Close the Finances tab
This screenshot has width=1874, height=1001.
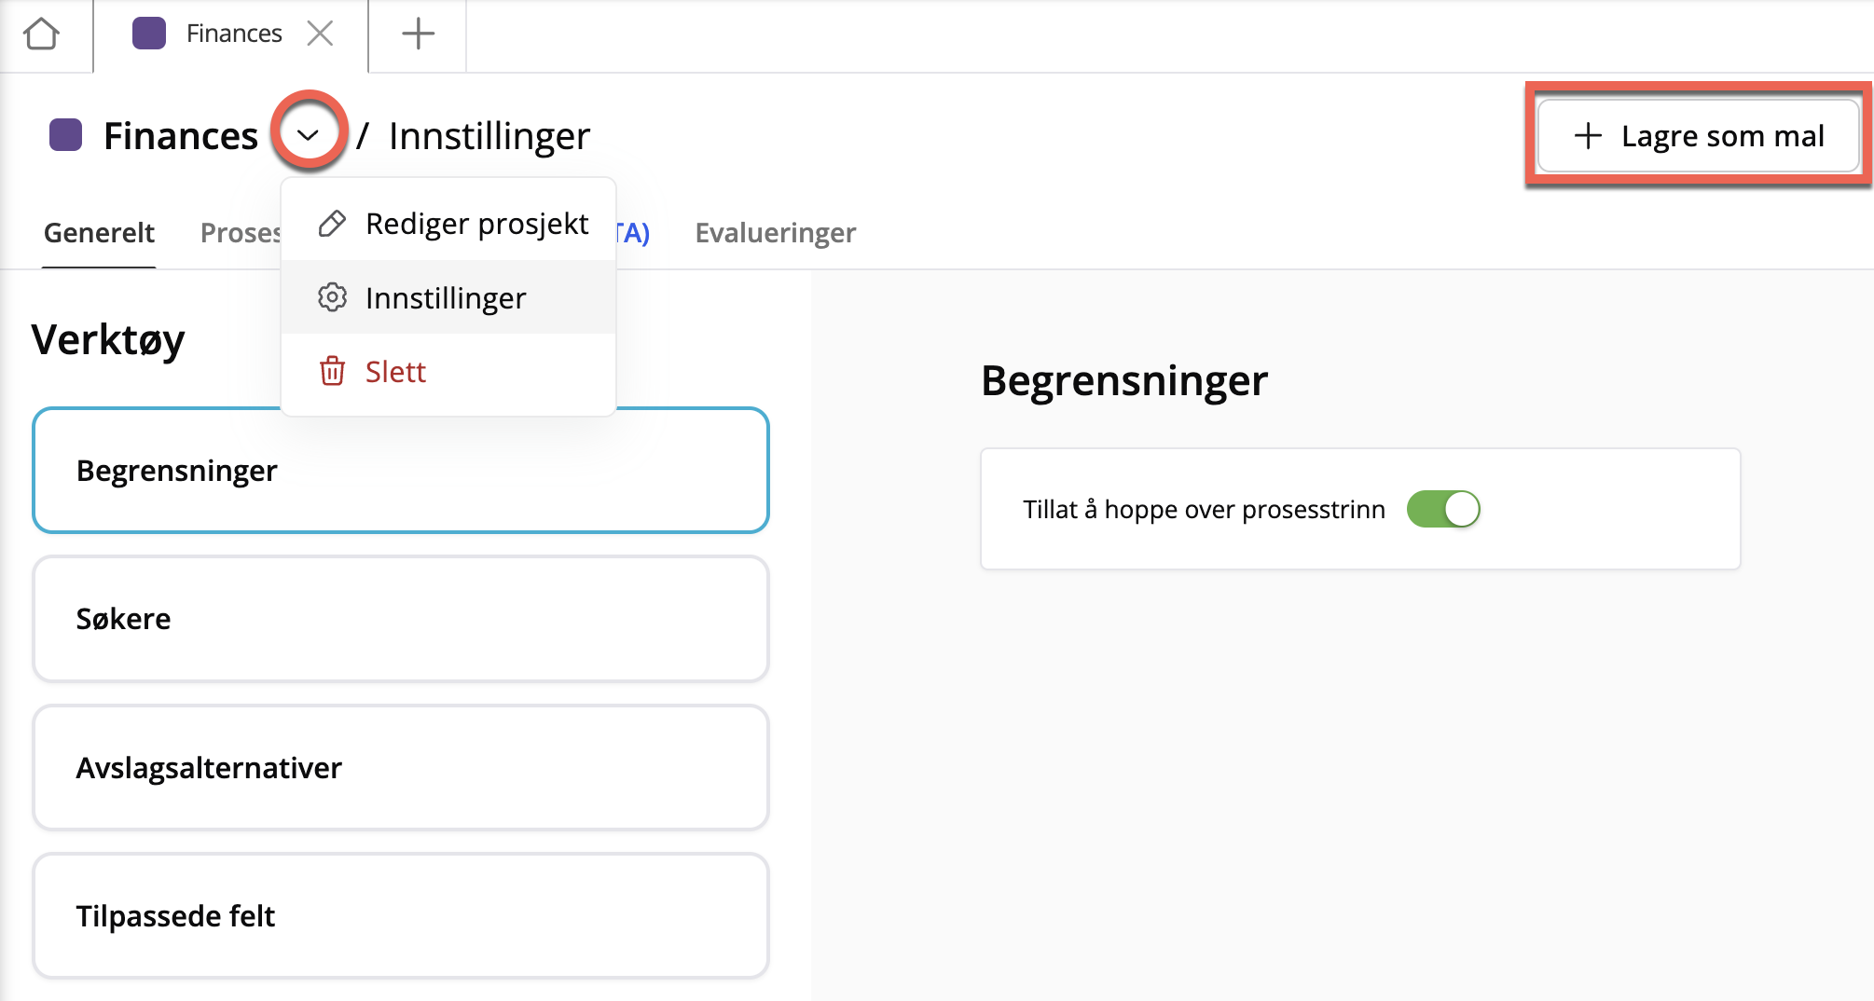(320, 34)
